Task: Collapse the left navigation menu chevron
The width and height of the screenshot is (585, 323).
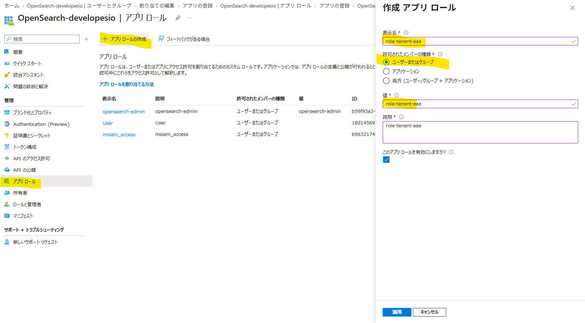Action: click(x=86, y=39)
